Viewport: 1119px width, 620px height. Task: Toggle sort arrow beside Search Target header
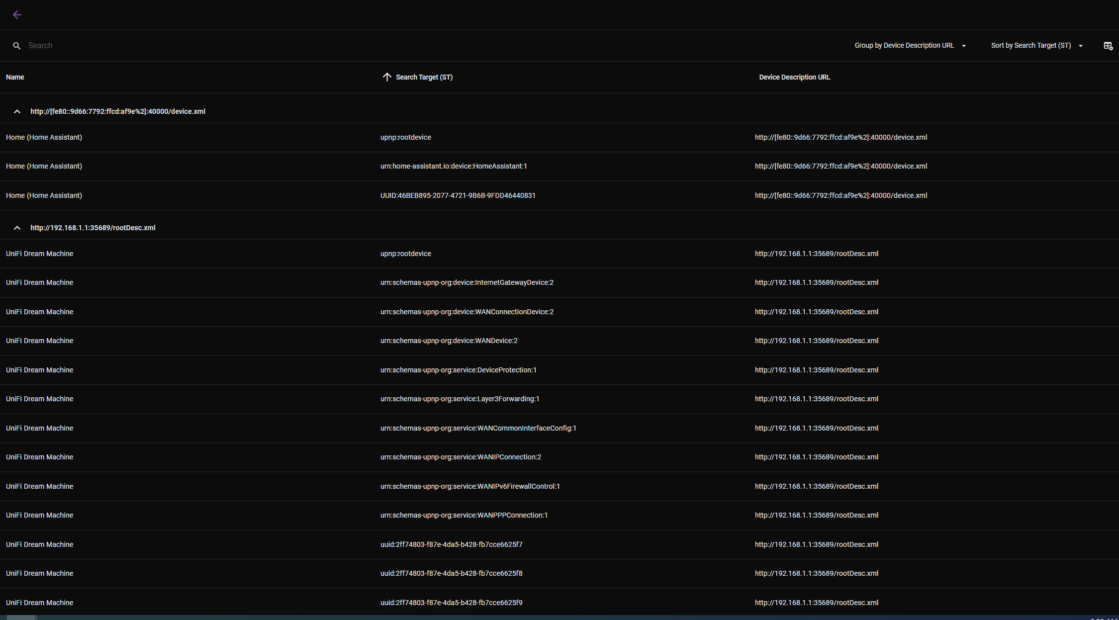click(x=387, y=77)
